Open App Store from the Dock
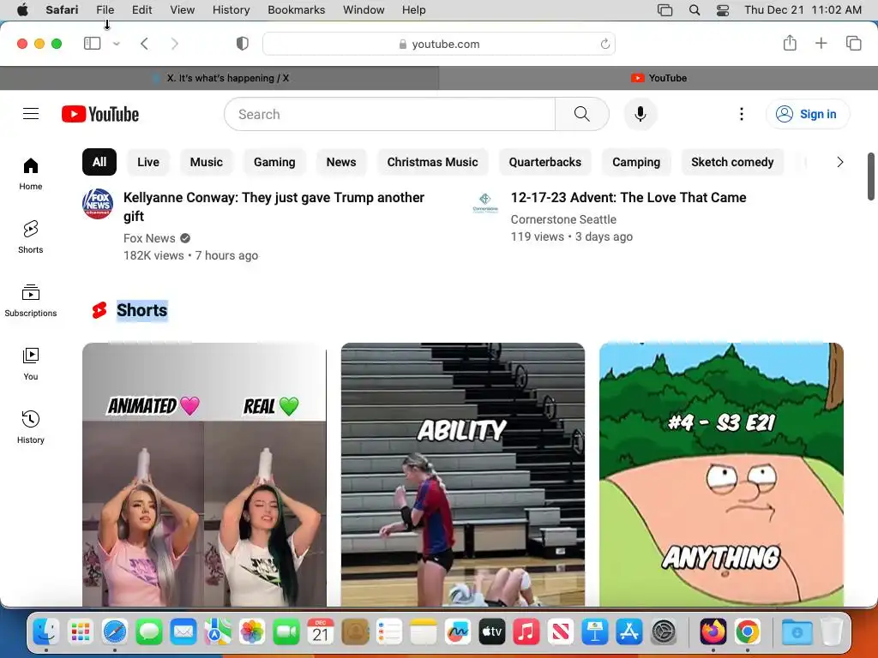878x658 pixels. (629, 632)
